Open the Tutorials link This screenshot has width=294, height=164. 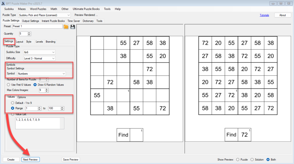264,15
